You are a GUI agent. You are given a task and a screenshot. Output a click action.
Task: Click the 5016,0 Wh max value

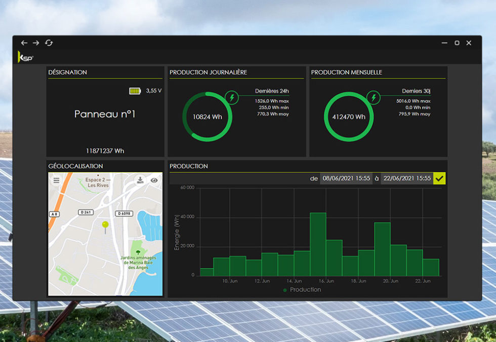[414, 101]
